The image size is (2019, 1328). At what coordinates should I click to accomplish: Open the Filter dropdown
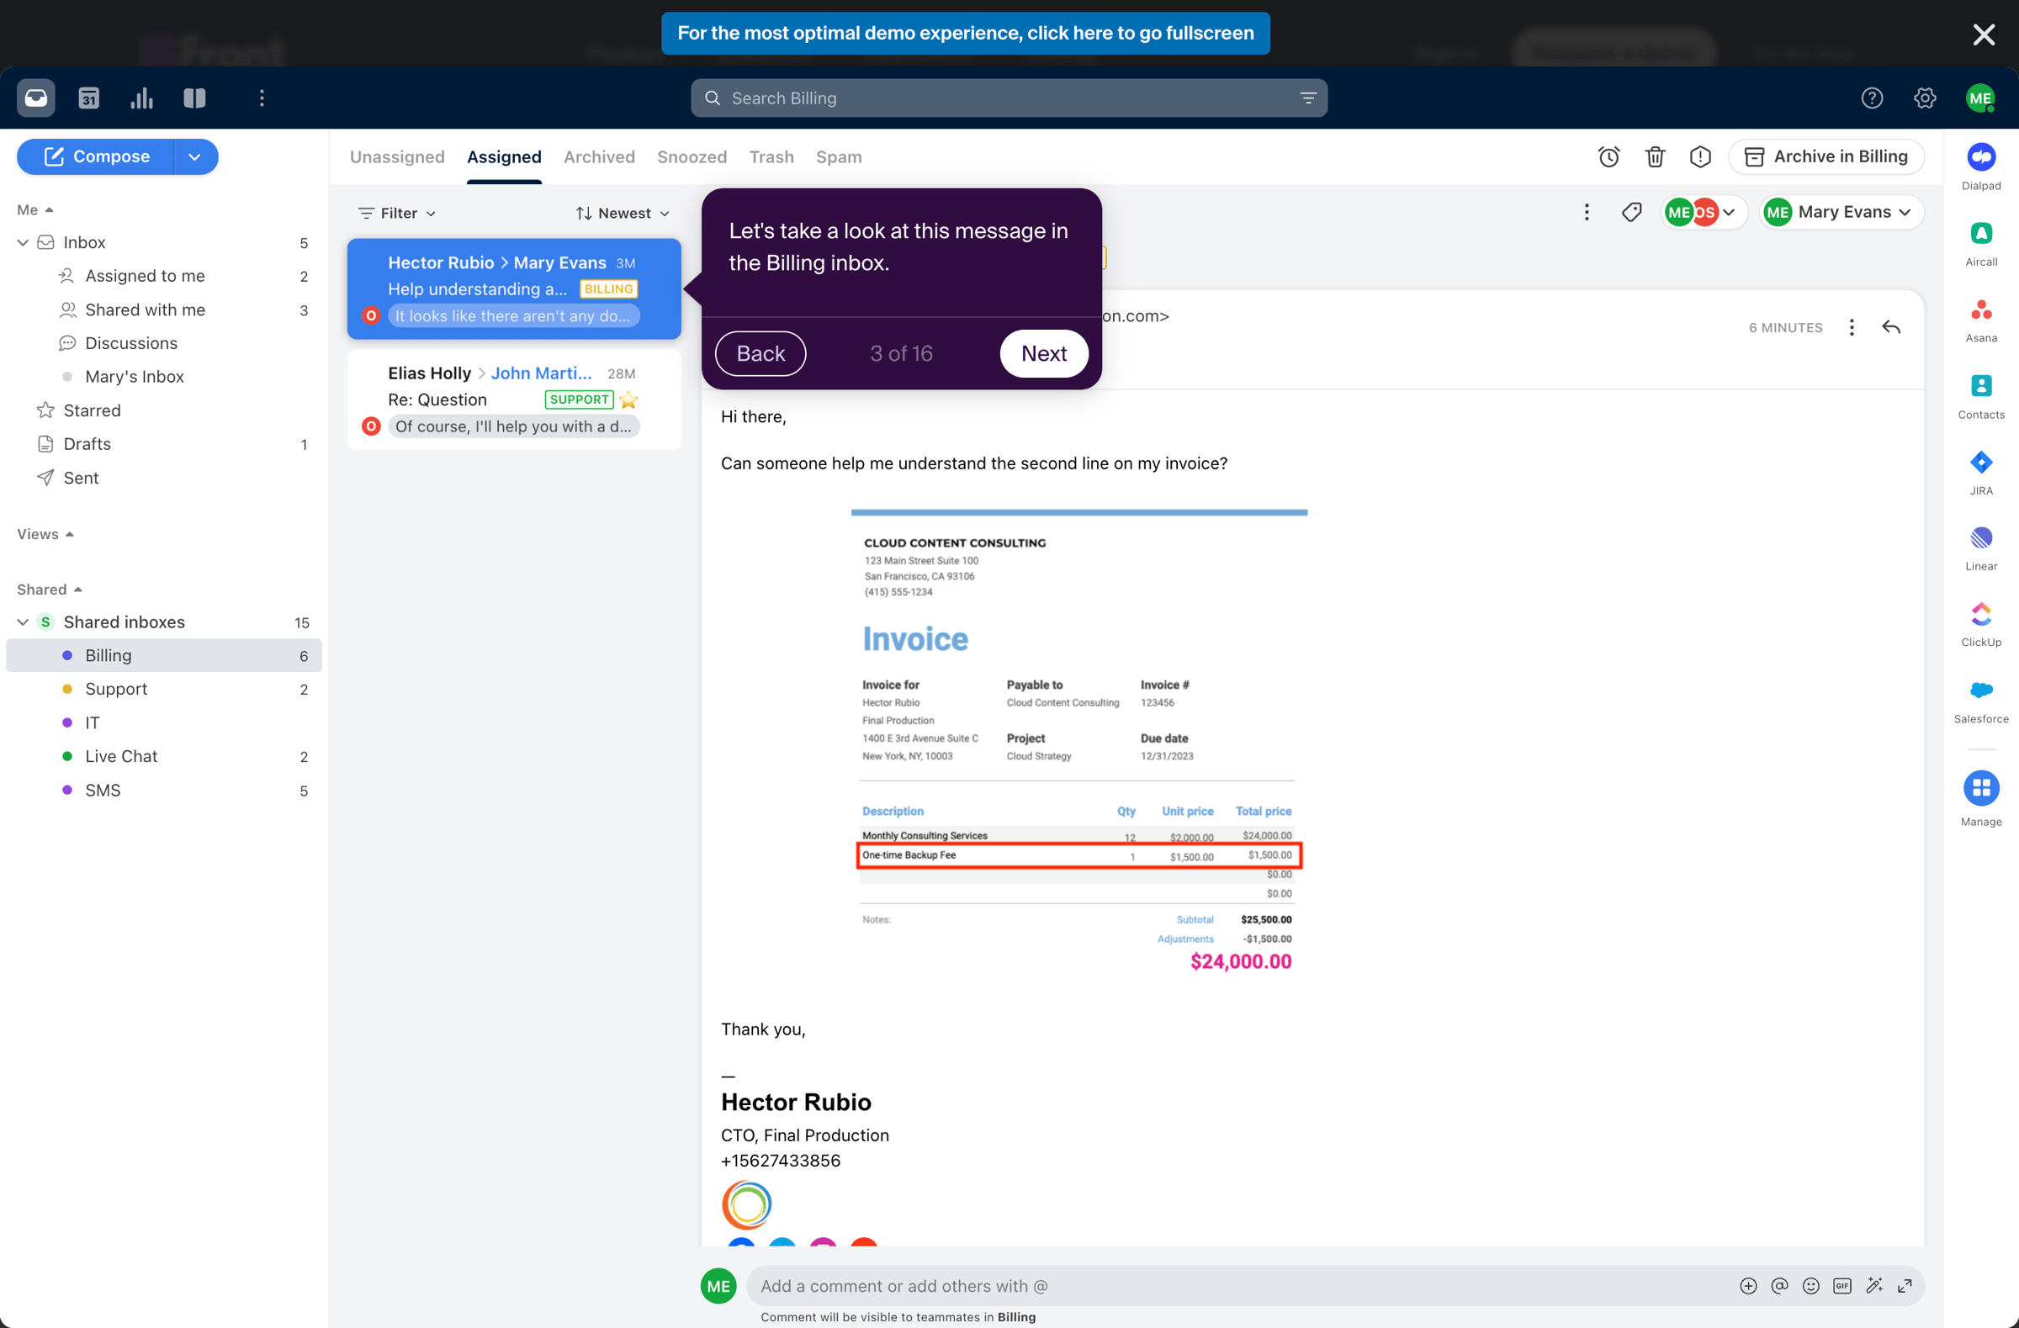397,213
